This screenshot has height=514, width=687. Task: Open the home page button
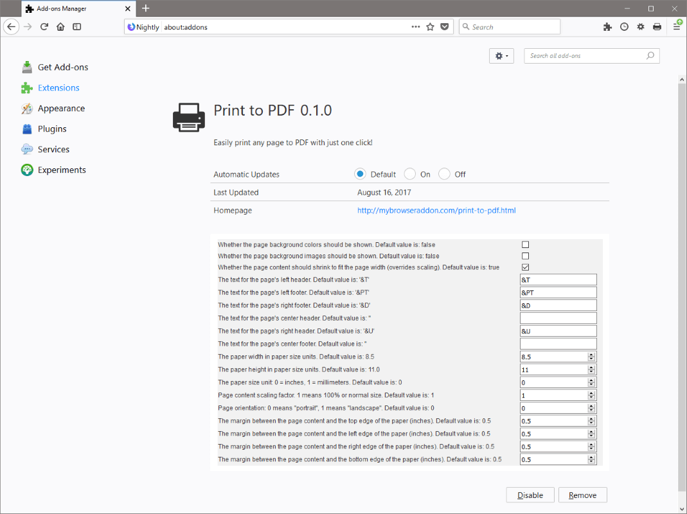point(60,27)
